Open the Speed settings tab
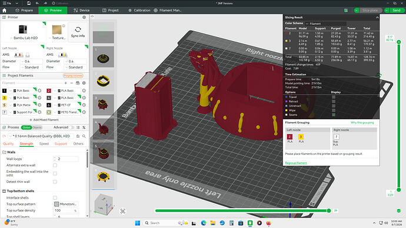Screen dimensions: 406x228 [x=44, y=144]
